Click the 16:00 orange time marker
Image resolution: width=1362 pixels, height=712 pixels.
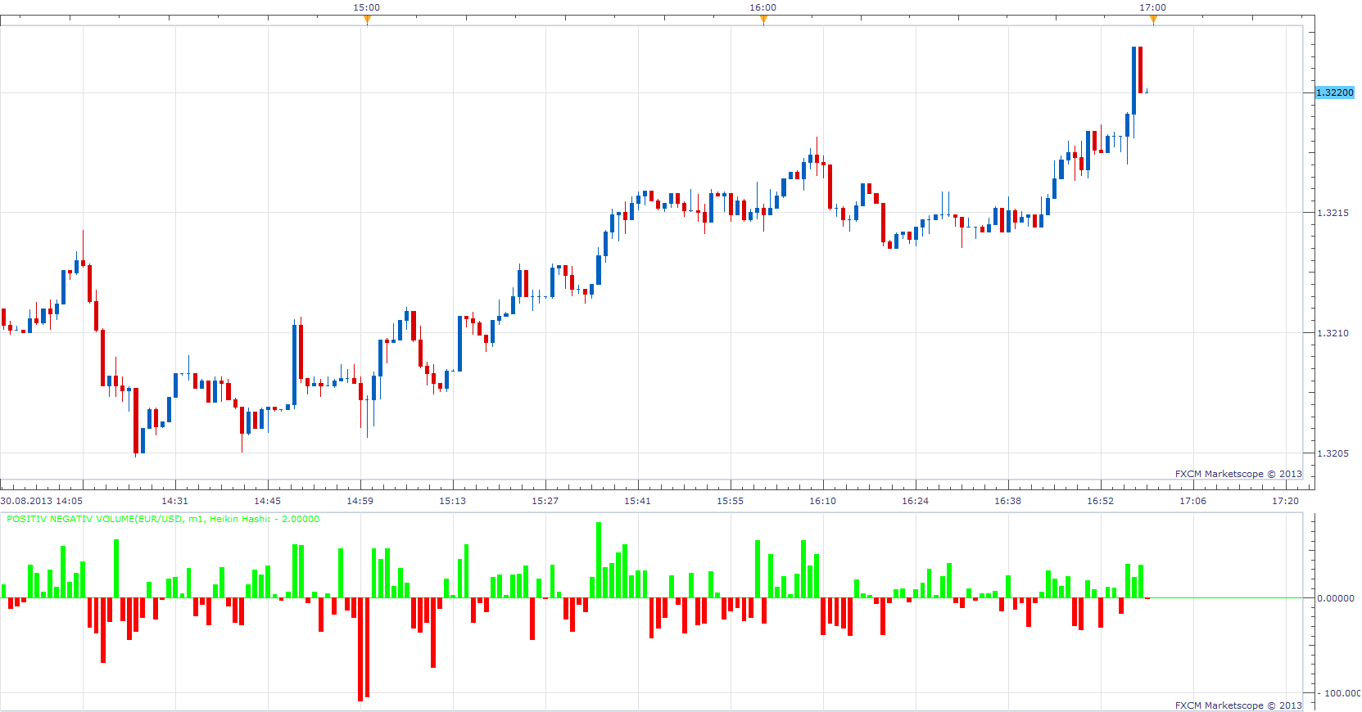tap(763, 20)
